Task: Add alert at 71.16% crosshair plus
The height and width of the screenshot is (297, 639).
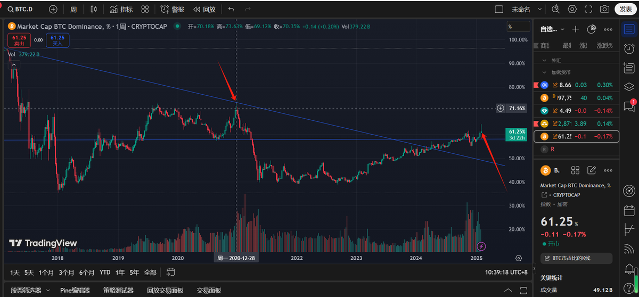Action: pos(501,108)
